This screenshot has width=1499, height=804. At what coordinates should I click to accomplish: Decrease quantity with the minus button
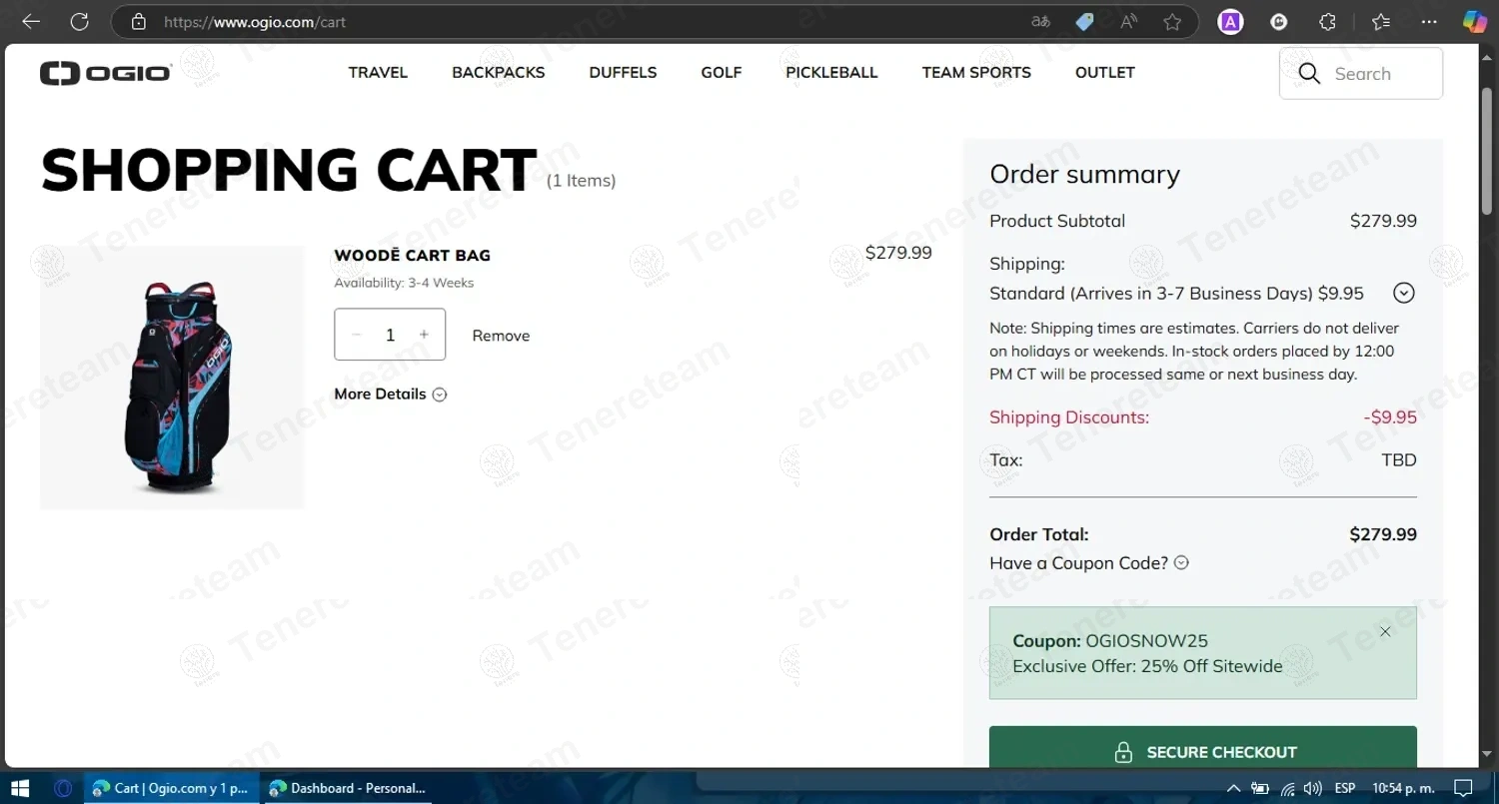point(357,335)
